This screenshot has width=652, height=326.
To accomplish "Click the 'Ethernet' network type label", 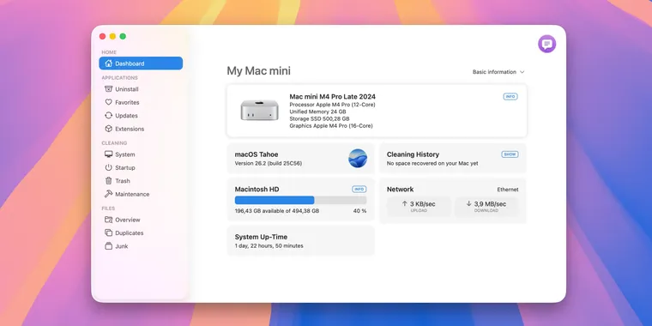I will click(508, 190).
